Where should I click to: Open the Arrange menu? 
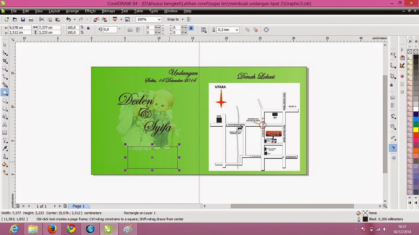coord(72,11)
